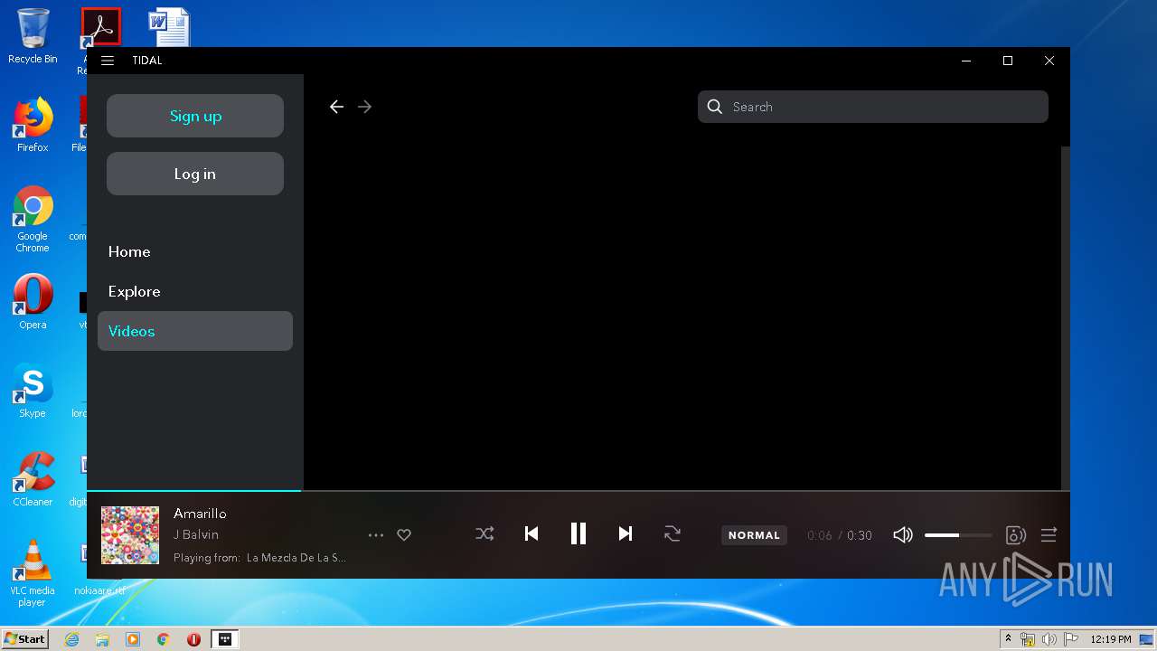Viewport: 1157px width, 651px height.
Task: Toggle shuffle playback
Action: [484, 534]
